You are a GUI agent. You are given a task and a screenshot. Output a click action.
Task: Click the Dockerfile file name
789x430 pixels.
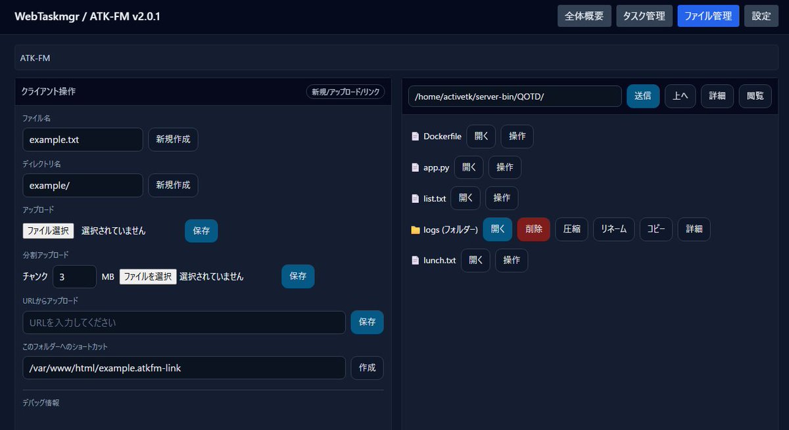tap(442, 137)
